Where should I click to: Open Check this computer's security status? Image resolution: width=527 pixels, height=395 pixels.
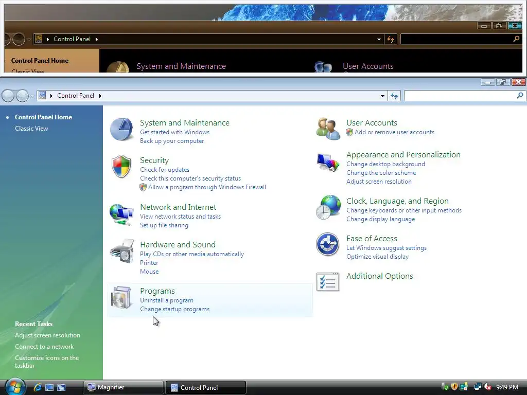[190, 178]
